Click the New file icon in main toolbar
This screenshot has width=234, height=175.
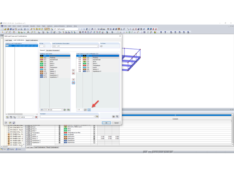2,29
